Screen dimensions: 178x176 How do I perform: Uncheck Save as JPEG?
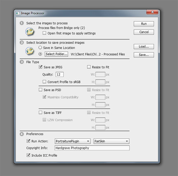[x=41, y=67]
